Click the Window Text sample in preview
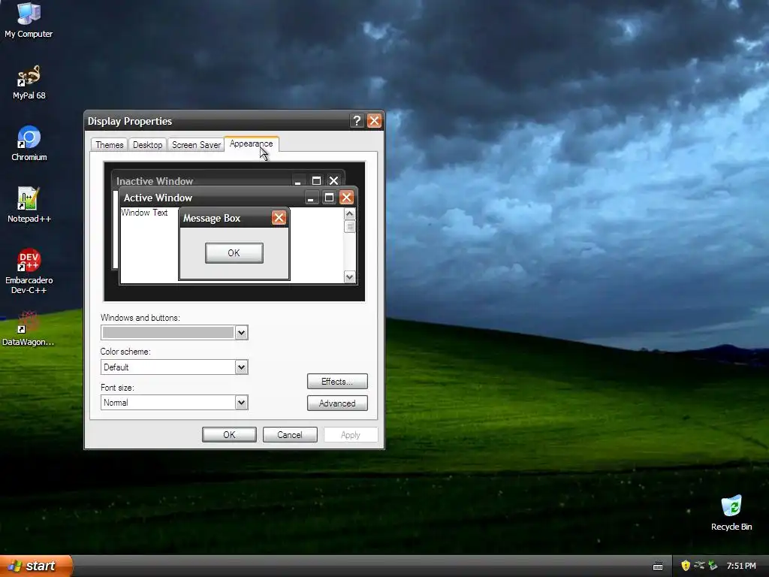This screenshot has height=577, width=769. pyautogui.click(x=144, y=213)
